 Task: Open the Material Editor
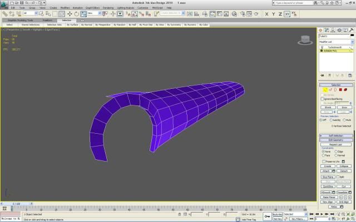click(234, 14)
